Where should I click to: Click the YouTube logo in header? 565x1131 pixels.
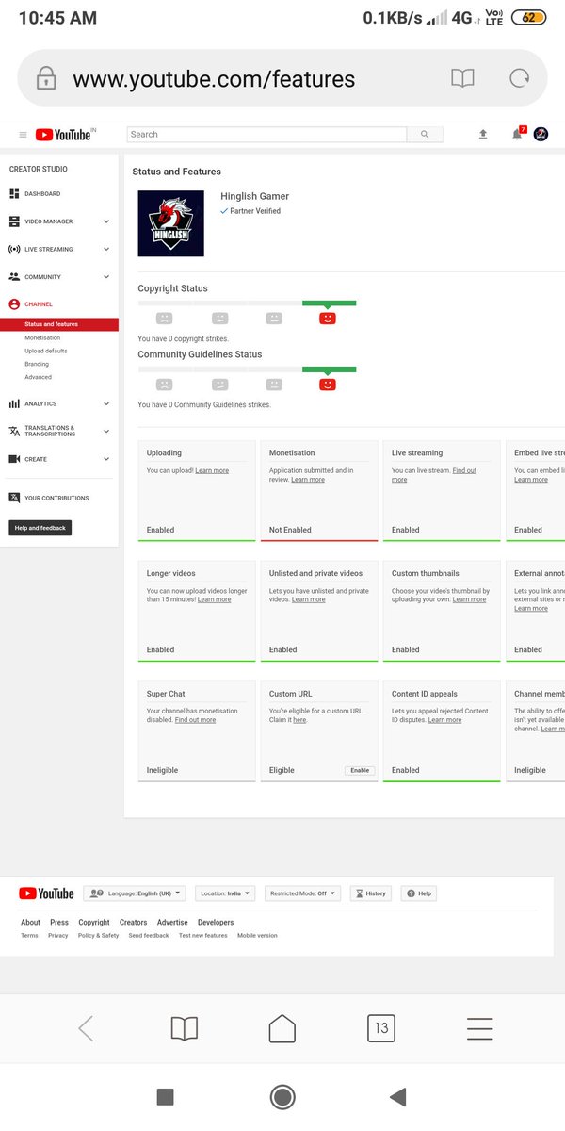[x=65, y=135]
